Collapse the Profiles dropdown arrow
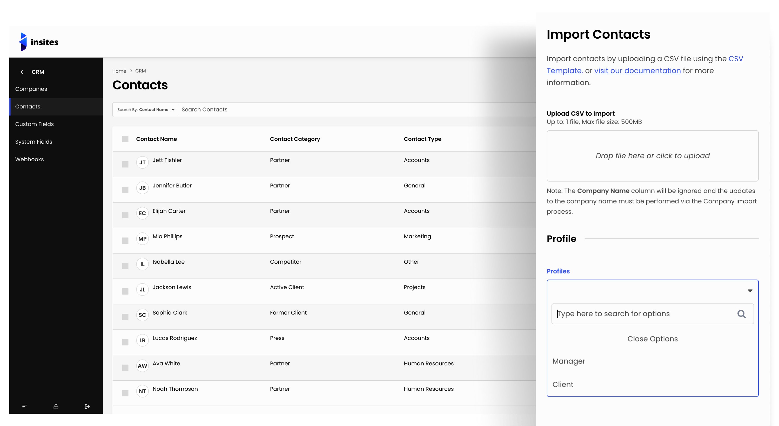 click(x=750, y=291)
